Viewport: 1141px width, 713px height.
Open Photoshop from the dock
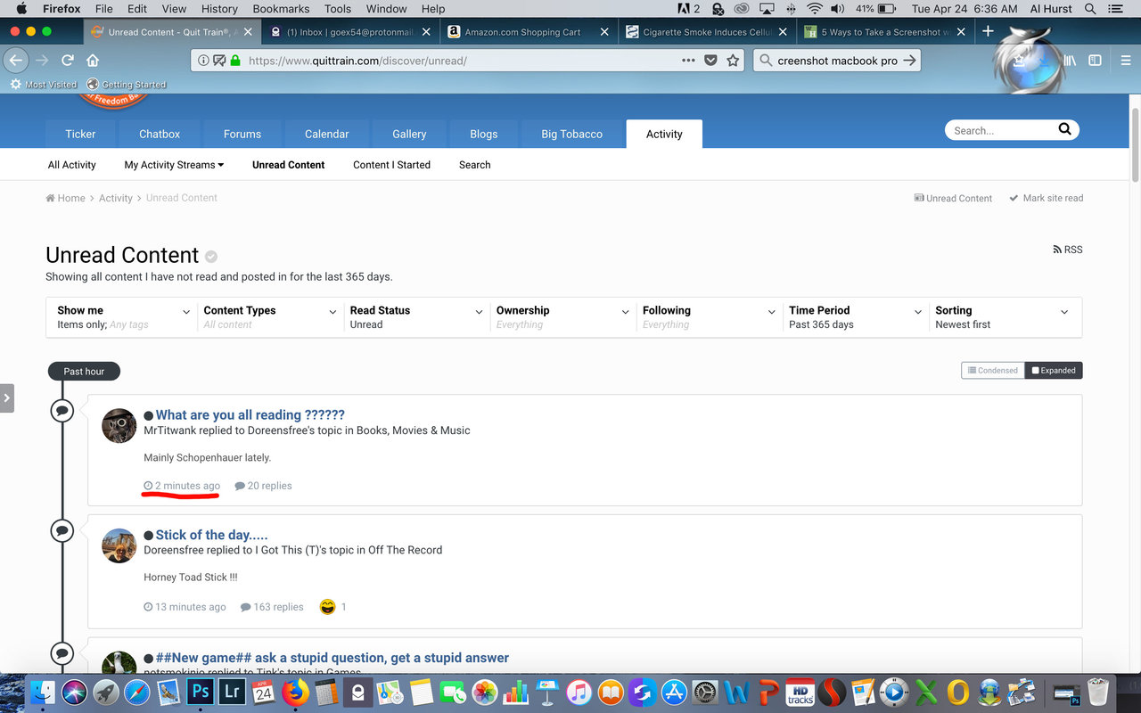(x=201, y=692)
